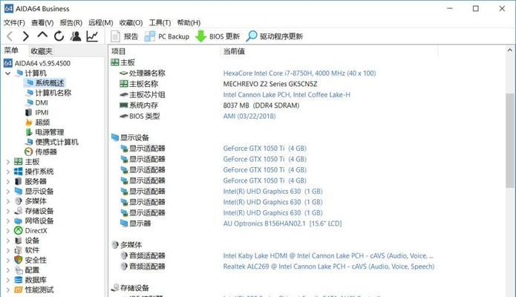Viewport: 516px width, 297px height.
Task: Expand the DirectX tree node
Action: tap(8, 231)
